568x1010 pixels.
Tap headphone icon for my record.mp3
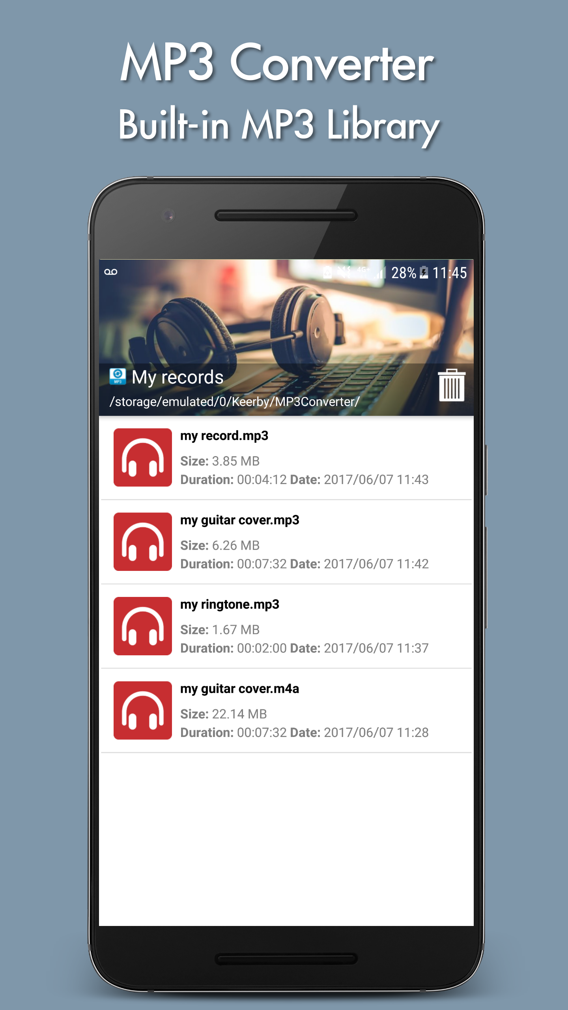pos(142,457)
